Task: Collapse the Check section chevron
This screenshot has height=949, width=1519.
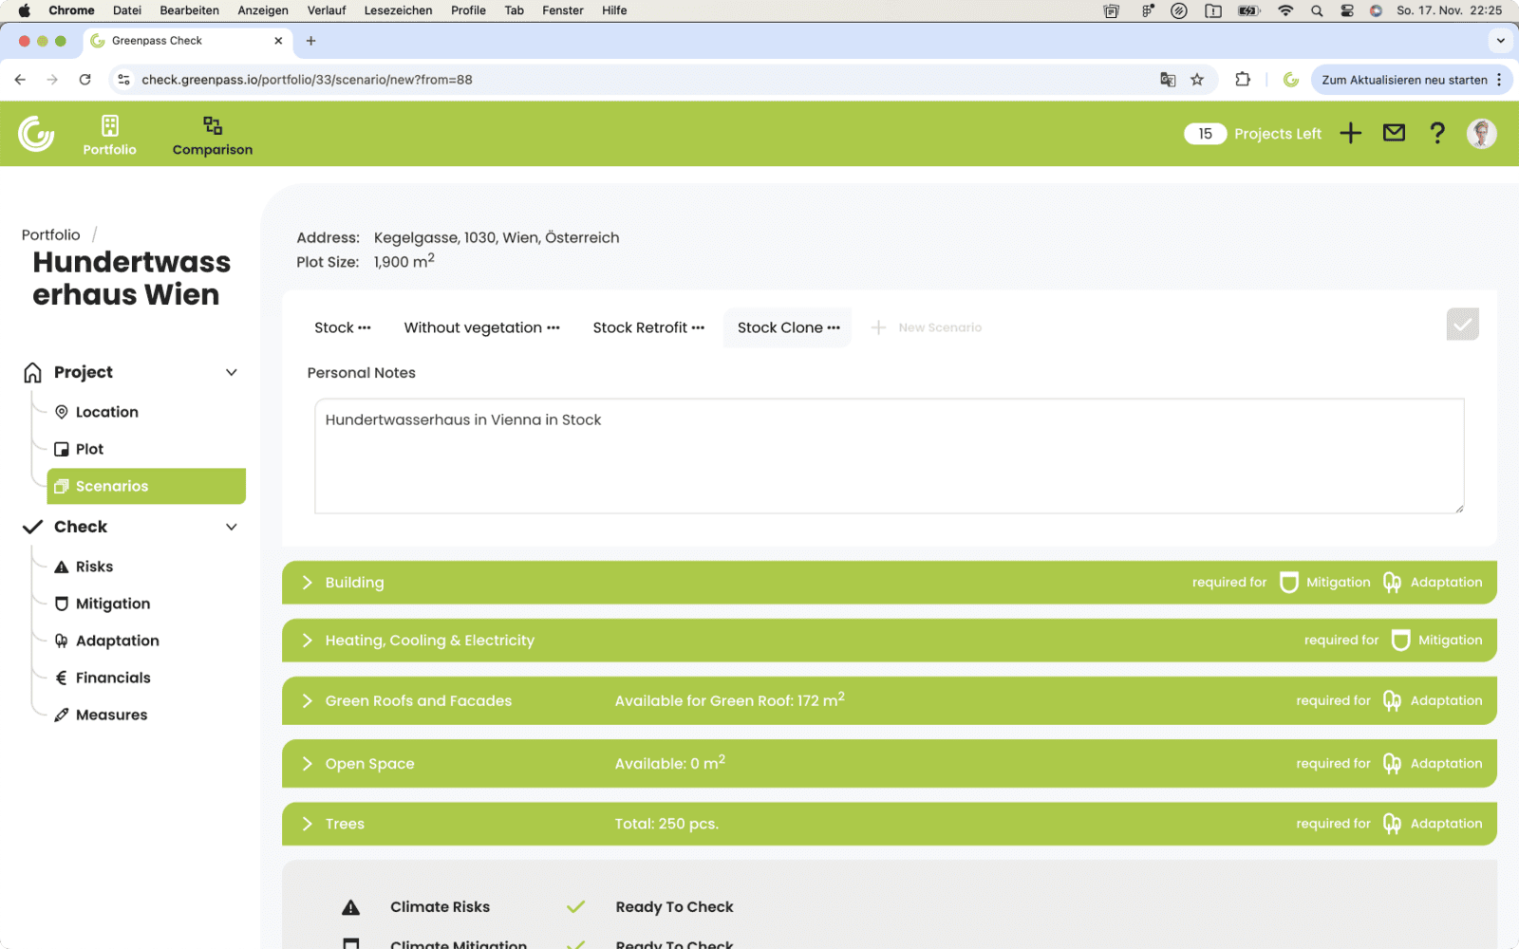Action: click(232, 527)
